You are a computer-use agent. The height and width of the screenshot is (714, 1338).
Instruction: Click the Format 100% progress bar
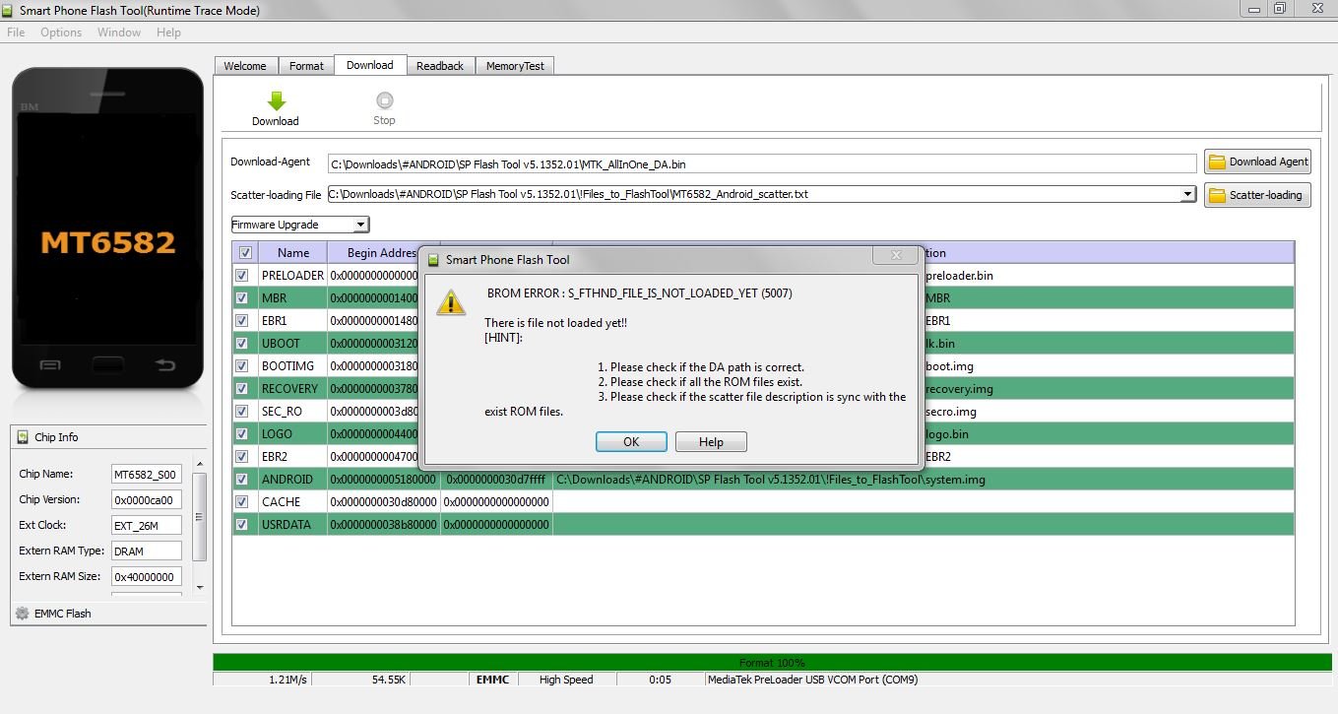click(772, 663)
